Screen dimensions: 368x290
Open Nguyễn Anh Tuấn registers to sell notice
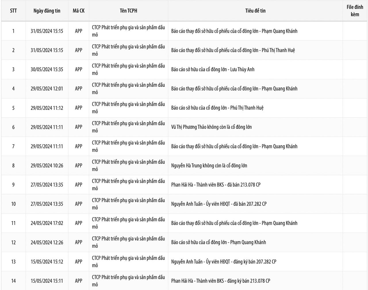[x=224, y=262]
